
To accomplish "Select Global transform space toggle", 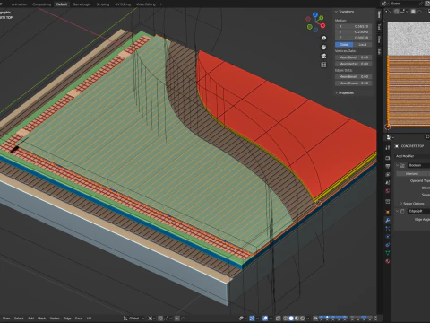I will (x=344, y=45).
